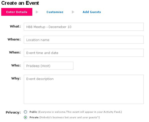Click the Pradeep (Host) Who field

click(x=49, y=66)
